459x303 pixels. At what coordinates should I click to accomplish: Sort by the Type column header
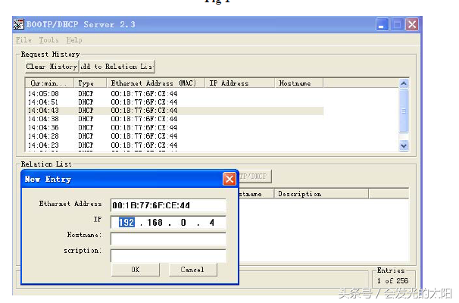pyautogui.click(x=90, y=83)
